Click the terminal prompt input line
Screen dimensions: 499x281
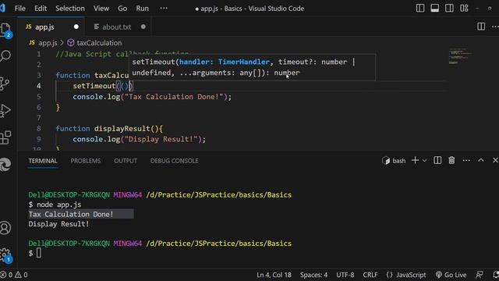[x=35, y=253]
